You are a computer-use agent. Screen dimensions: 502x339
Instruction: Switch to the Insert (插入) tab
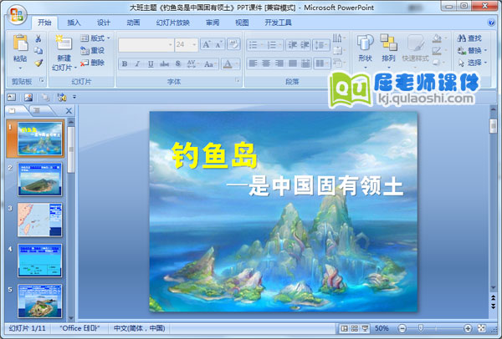click(x=74, y=23)
